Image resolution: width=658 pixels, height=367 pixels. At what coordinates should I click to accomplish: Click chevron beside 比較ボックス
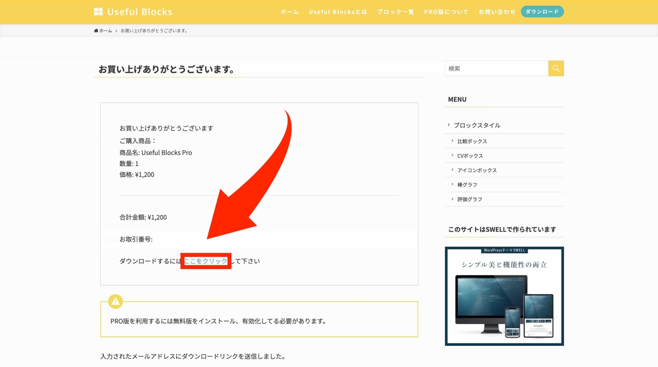tap(452, 141)
